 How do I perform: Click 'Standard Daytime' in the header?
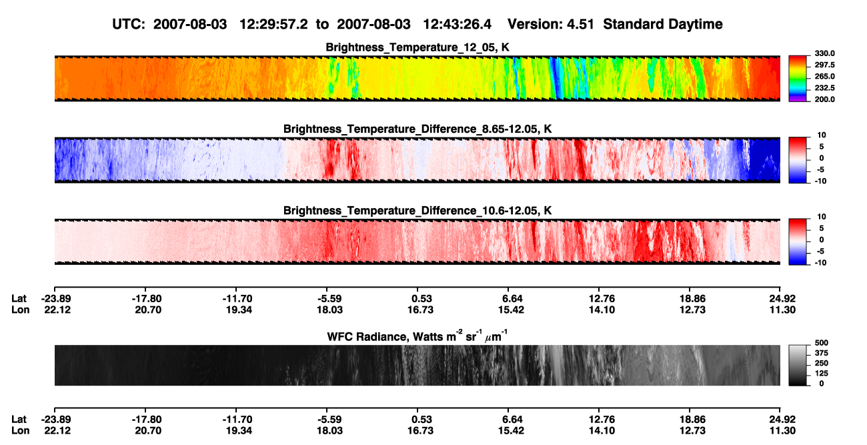(662, 25)
